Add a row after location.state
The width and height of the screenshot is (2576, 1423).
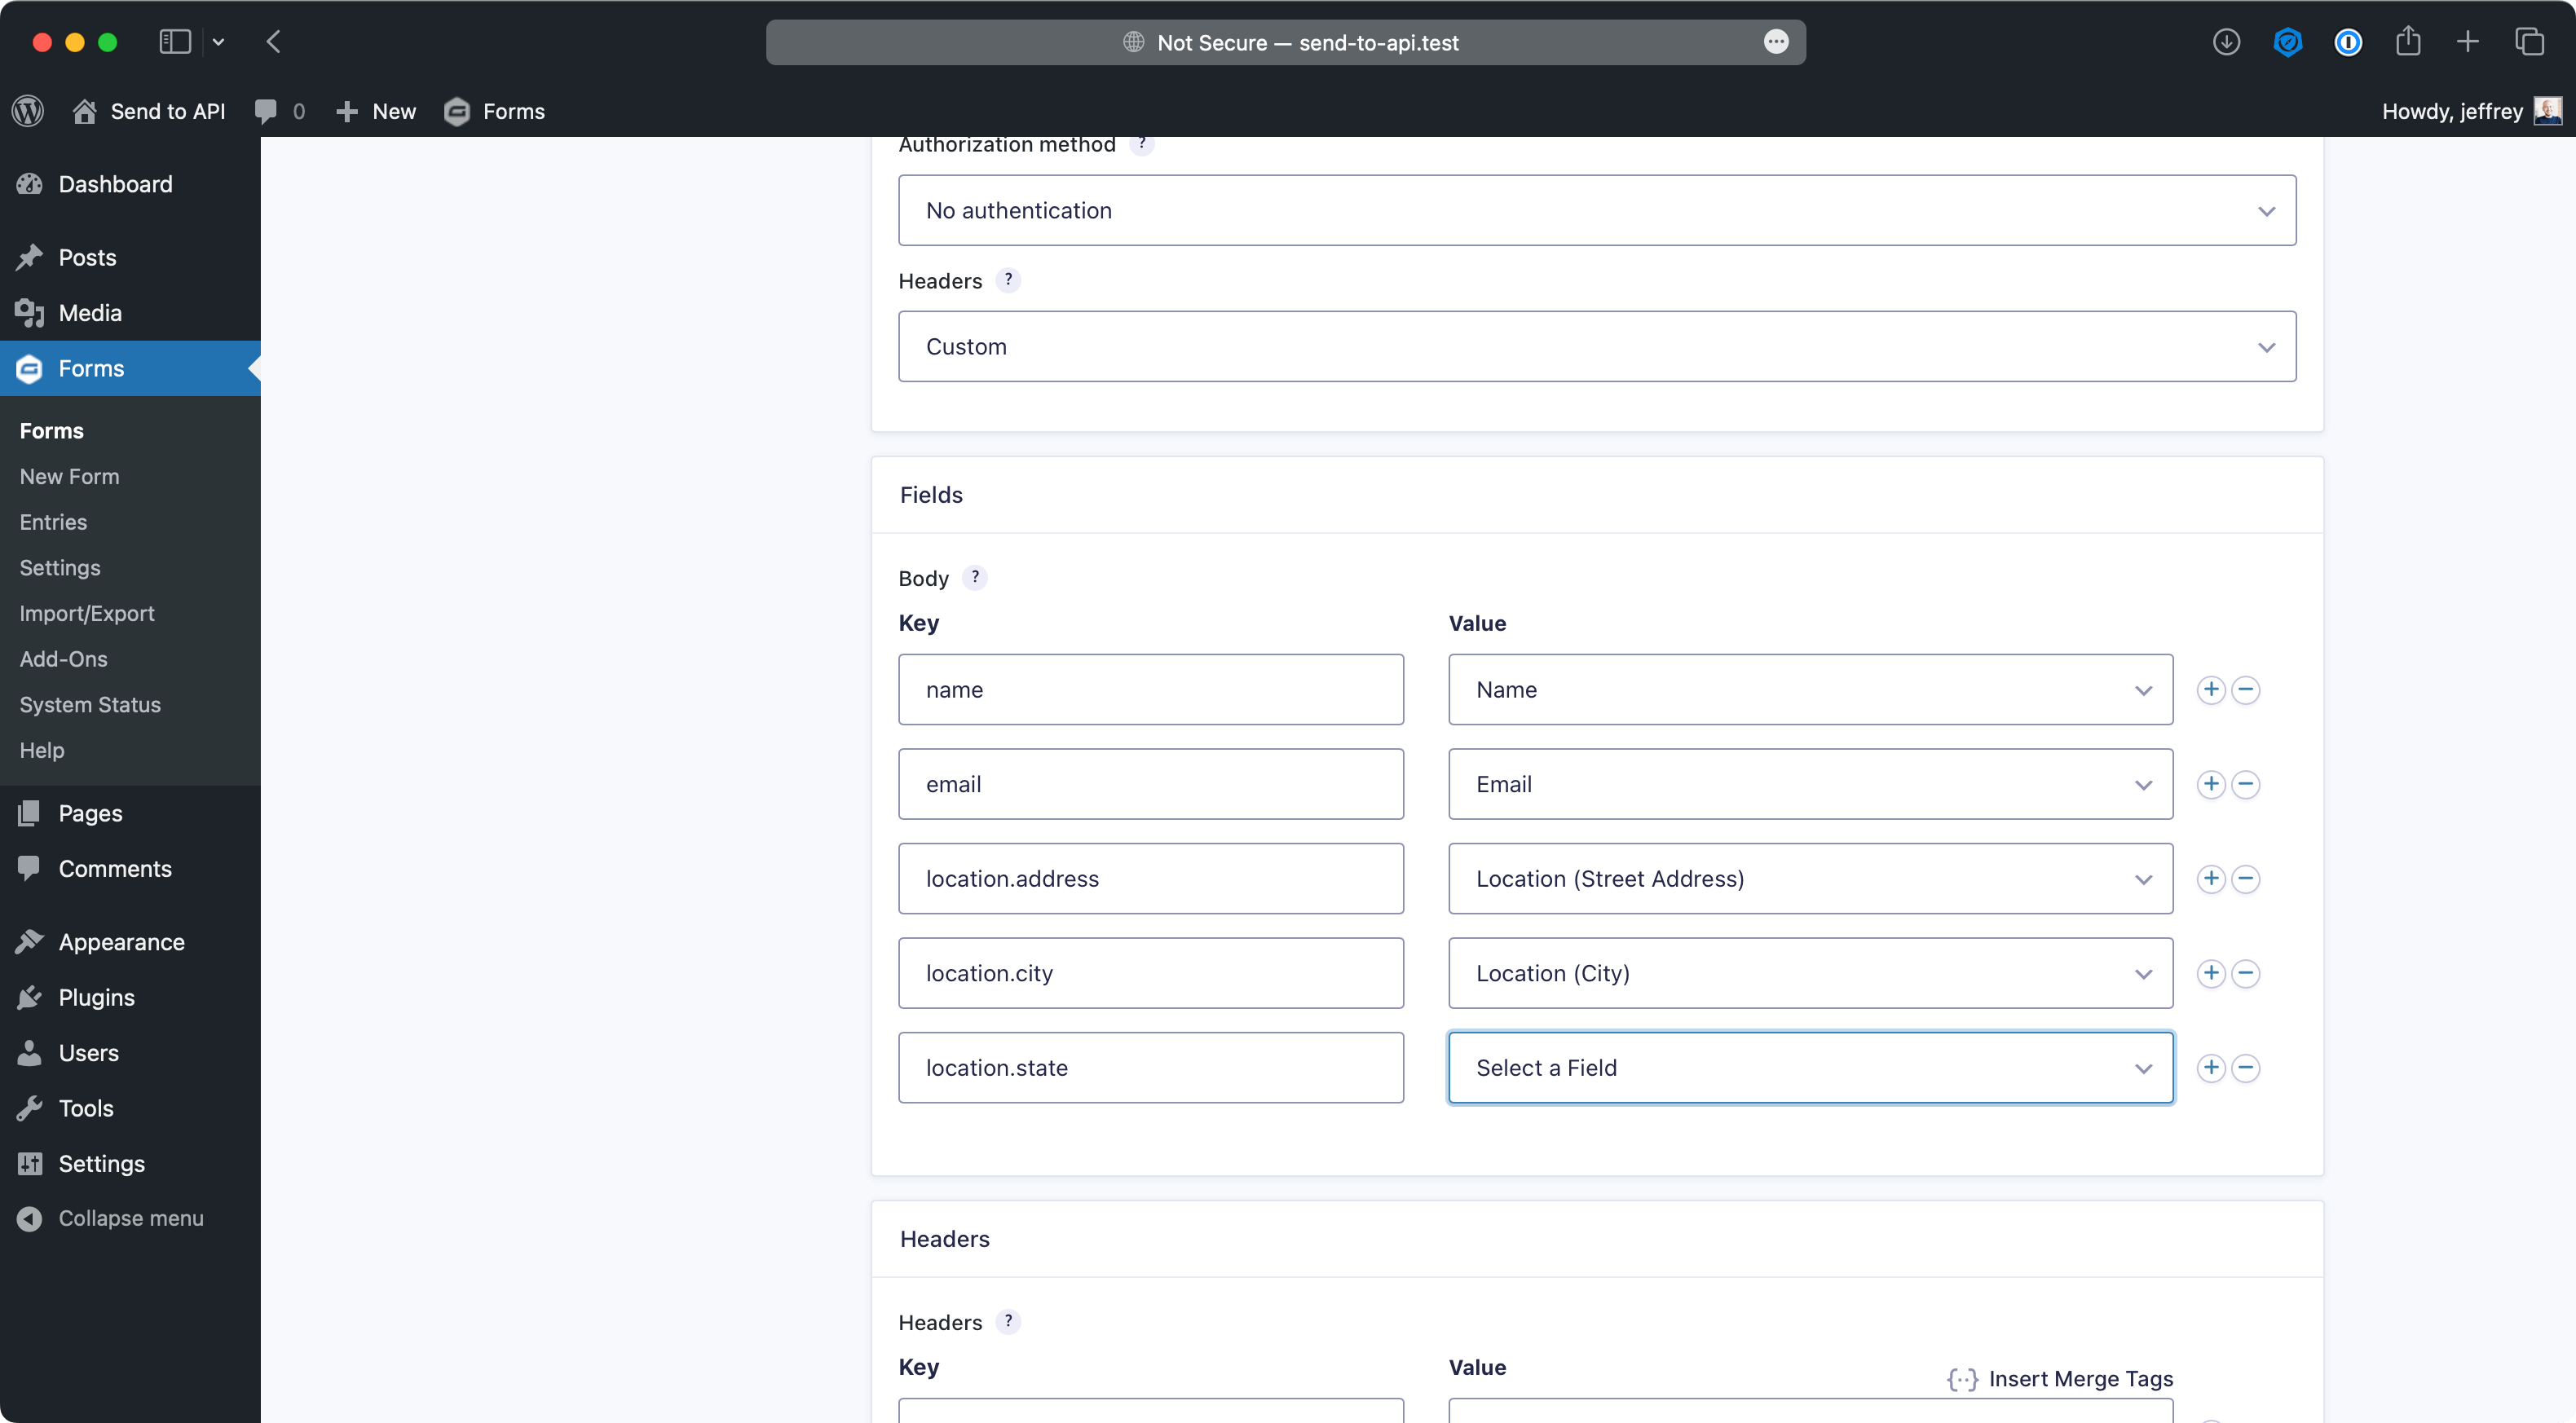point(2210,1068)
